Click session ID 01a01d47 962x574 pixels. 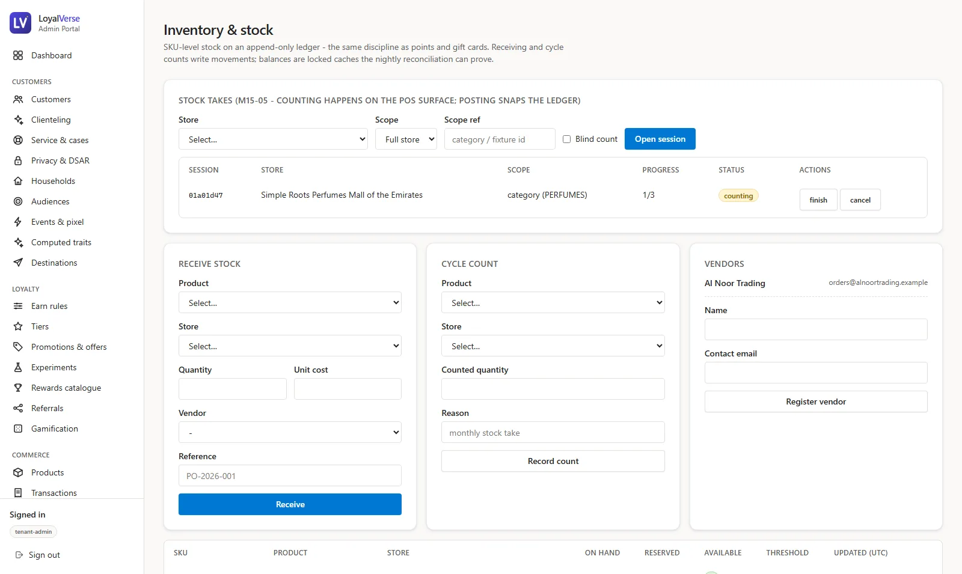(206, 195)
